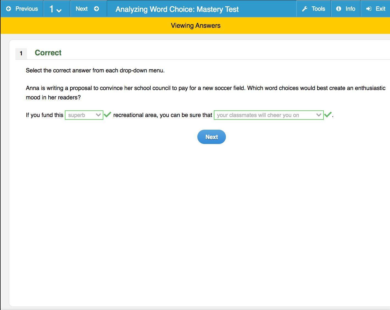Click the Next arrow icon in header
Viewport: 390px width, 310px height.
[x=96, y=9]
